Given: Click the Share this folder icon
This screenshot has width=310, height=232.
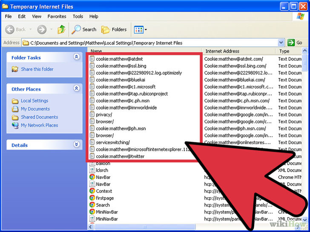Looking at the screenshot, I should [15, 69].
